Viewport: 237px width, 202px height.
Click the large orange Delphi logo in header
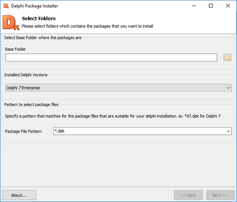coord(11,23)
